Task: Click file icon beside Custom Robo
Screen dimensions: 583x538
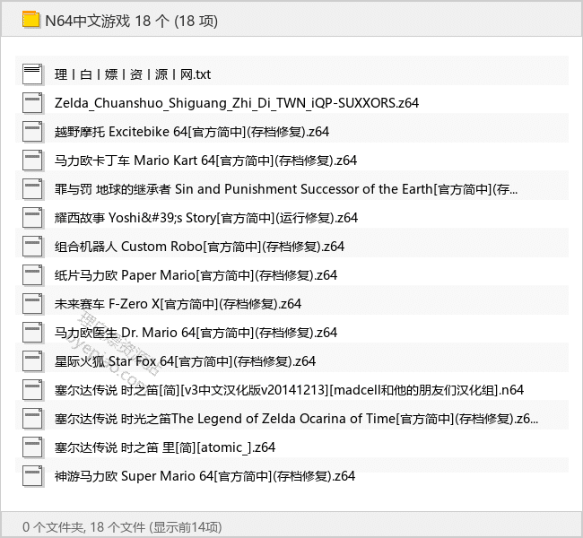Action: [x=32, y=246]
